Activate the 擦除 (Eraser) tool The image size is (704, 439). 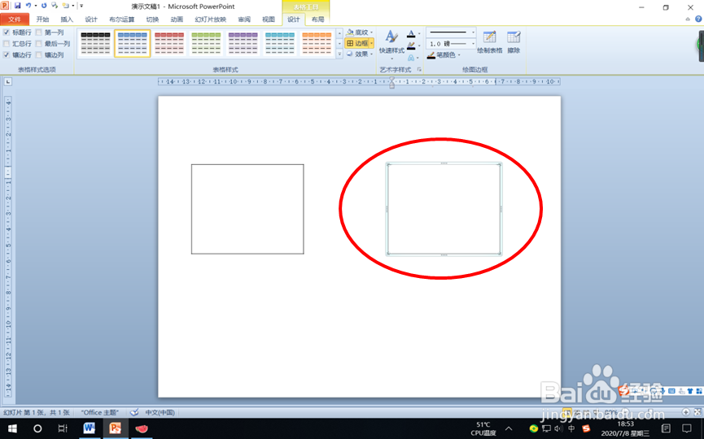514,42
